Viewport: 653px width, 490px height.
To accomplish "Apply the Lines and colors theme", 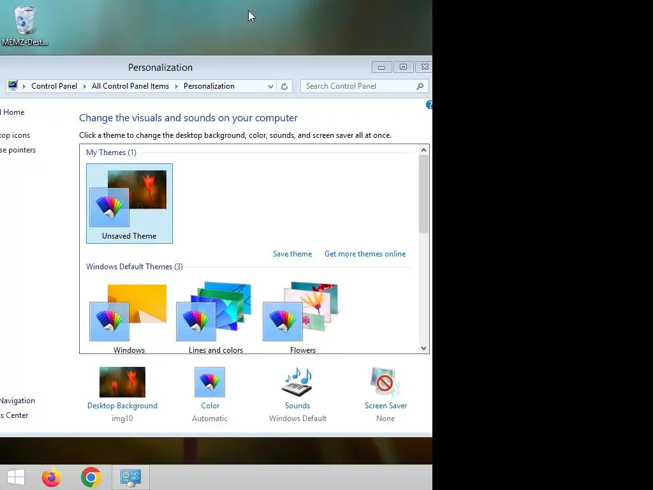I will (x=216, y=318).
